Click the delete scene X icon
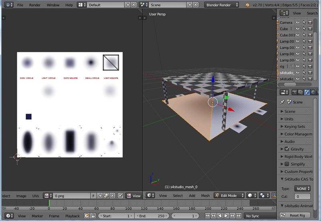Screen dimensions: 321x221 [x=195, y=5]
